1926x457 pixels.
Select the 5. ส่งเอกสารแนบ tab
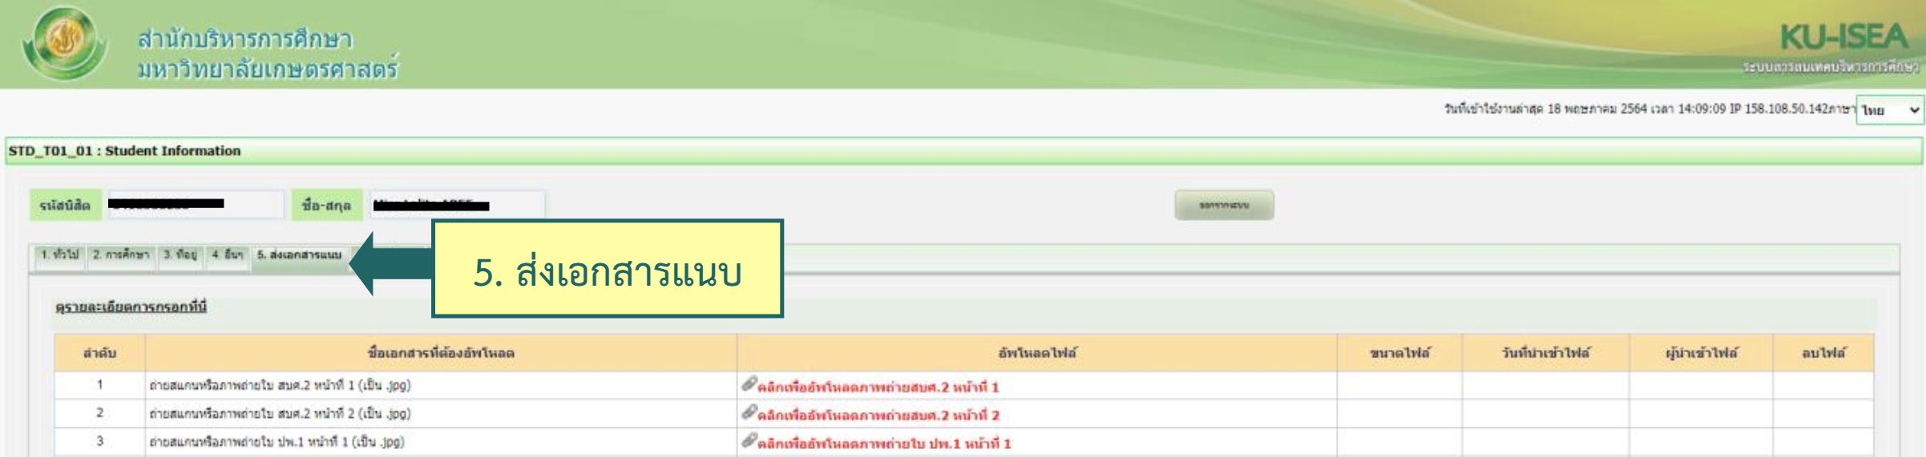300,255
